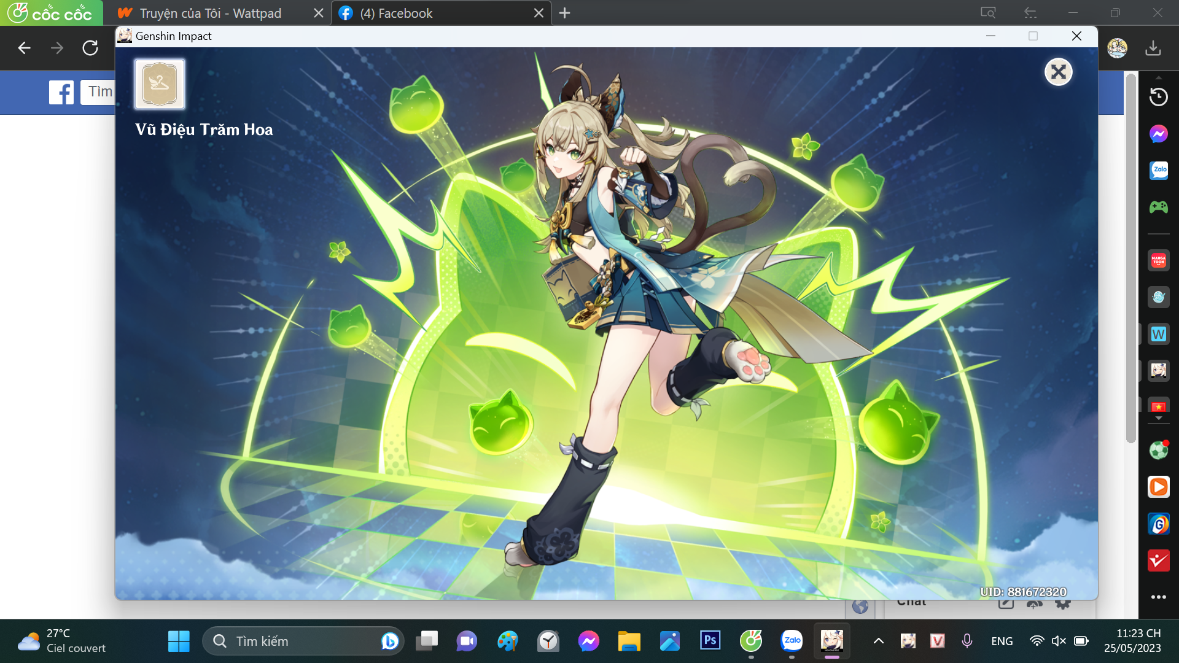Click the Facebook logo on the page

click(x=61, y=92)
